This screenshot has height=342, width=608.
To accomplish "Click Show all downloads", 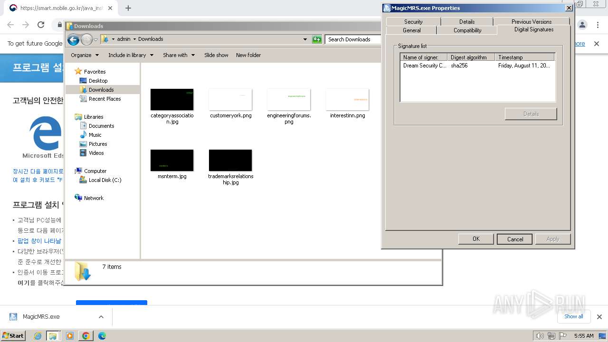I will tap(574, 316).
